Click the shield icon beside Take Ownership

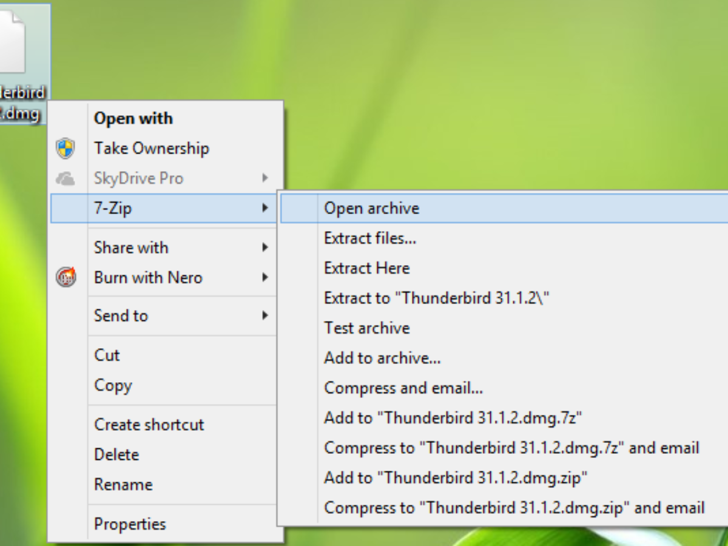pyautogui.click(x=66, y=148)
